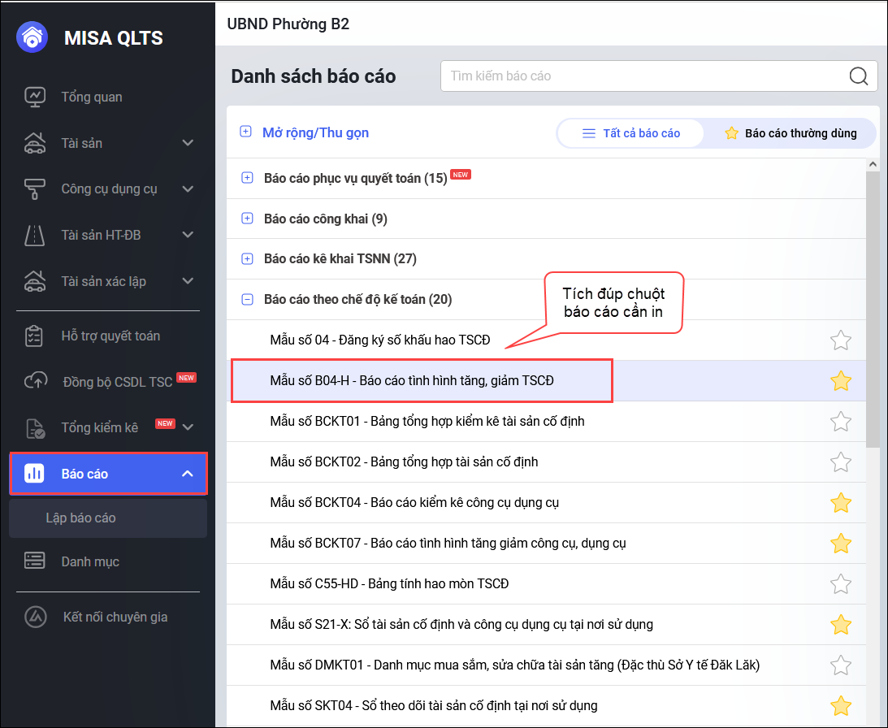The height and width of the screenshot is (728, 888).
Task: Open Mẫu số B04-H Báo cáo tăng giảm TSCĐ
Action: [412, 381]
